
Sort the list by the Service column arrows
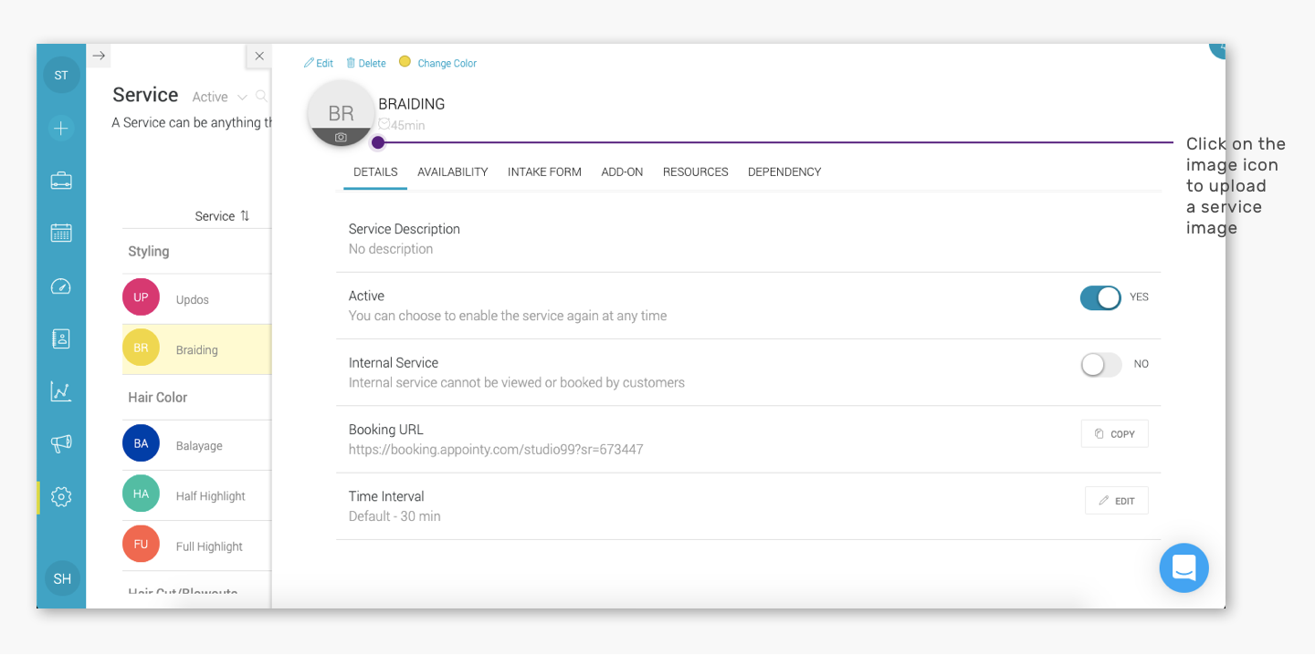tap(245, 216)
